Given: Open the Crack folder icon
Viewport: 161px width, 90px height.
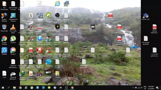Looking at the screenshot, I should click(x=57, y=73).
